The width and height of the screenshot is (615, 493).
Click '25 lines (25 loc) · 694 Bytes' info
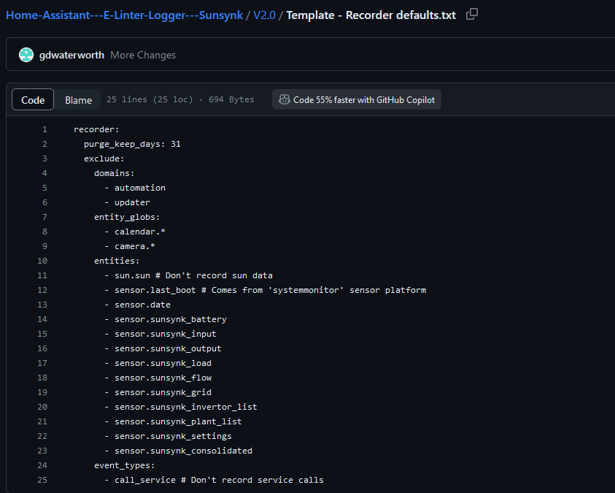point(180,99)
